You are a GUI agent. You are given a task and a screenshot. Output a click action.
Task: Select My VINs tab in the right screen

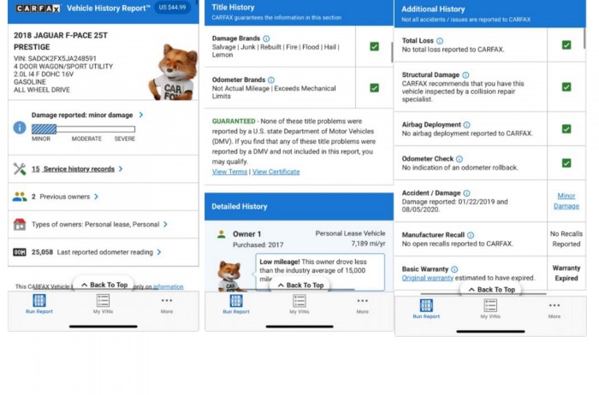pos(490,309)
